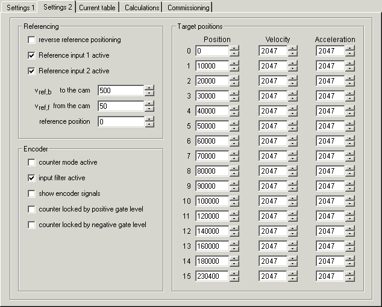Tick show encoder signals checkbox

click(31, 193)
